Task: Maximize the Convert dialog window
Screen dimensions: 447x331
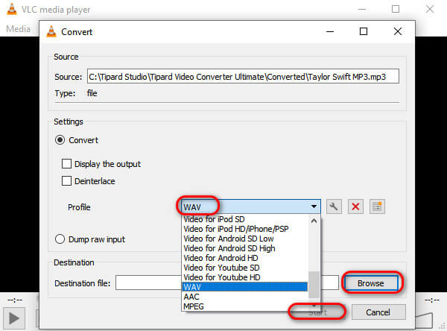Action: (364, 32)
